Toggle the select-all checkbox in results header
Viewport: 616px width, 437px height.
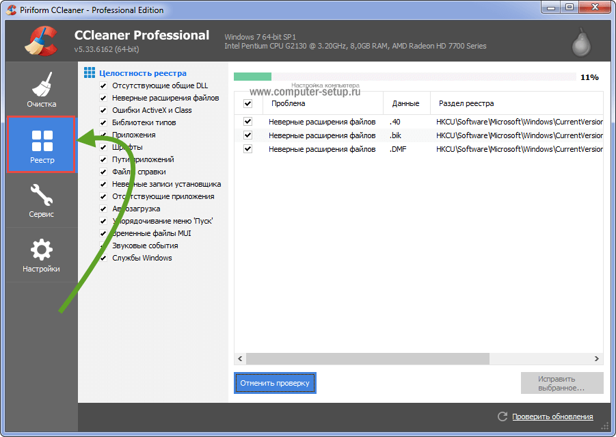coord(247,104)
